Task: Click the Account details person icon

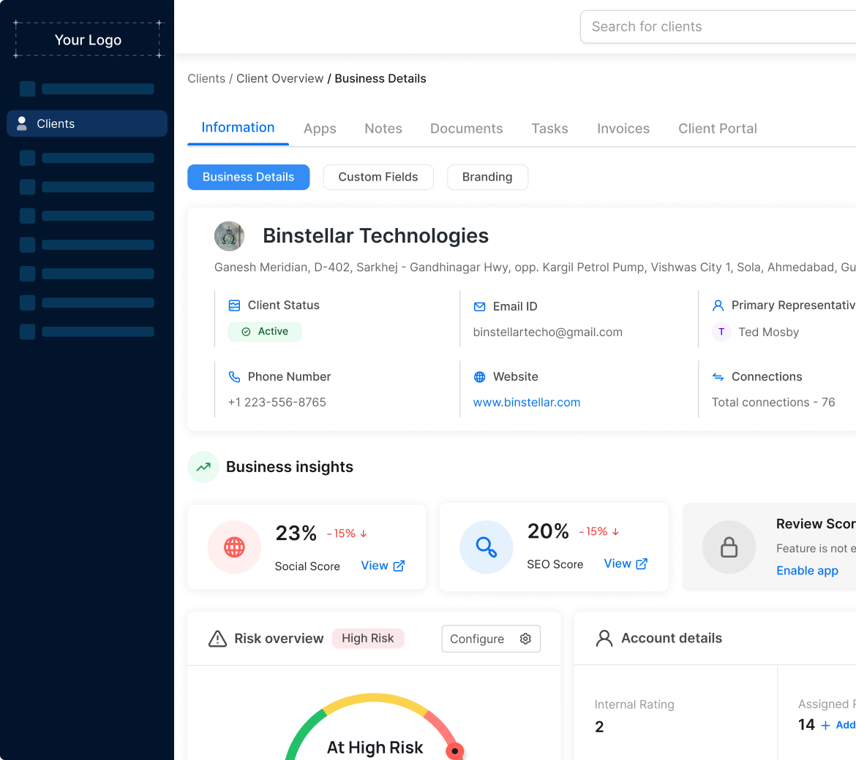Action: click(604, 638)
